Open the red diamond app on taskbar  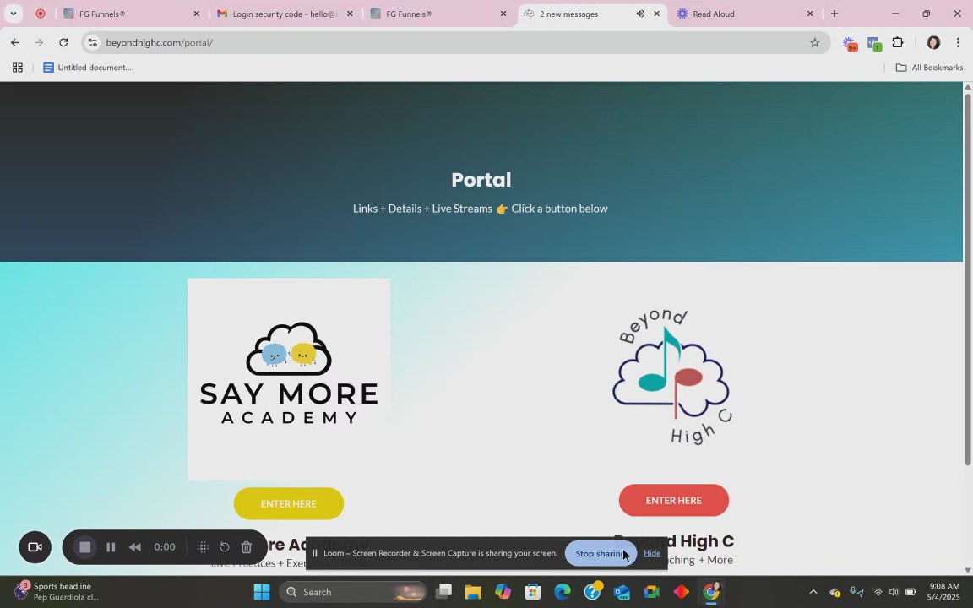(682, 592)
